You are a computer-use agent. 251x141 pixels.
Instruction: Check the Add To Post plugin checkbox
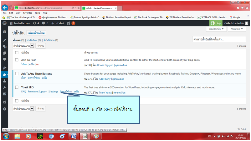[17, 60]
